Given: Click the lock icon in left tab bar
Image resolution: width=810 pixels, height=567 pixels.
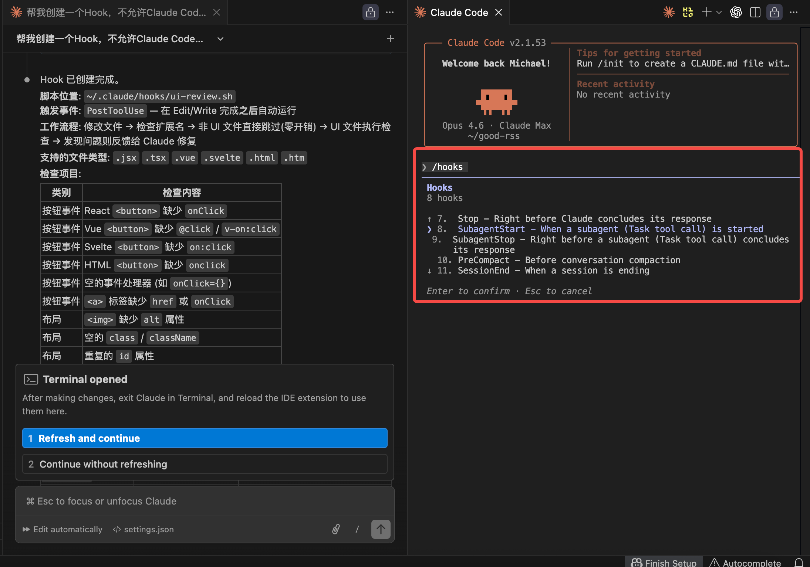Looking at the screenshot, I should pos(370,13).
